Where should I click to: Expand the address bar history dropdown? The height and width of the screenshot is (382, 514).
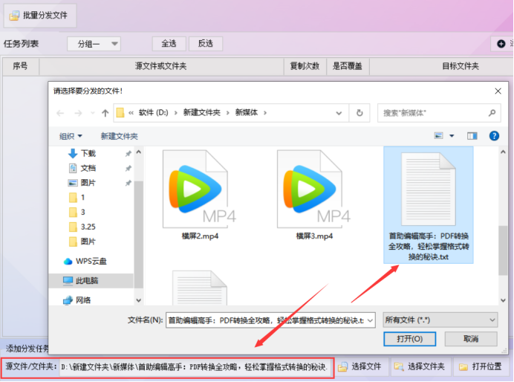pos(339,113)
